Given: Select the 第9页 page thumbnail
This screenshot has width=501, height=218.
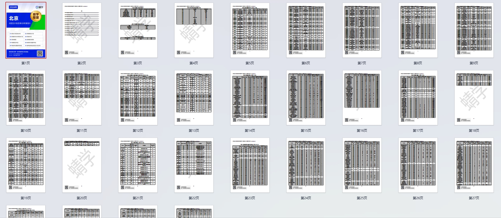Looking at the screenshot, I should click(474, 30).
